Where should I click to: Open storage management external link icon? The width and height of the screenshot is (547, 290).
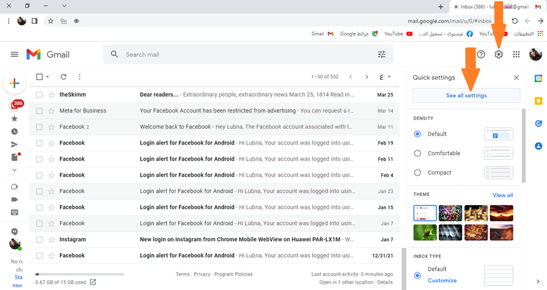point(93,282)
